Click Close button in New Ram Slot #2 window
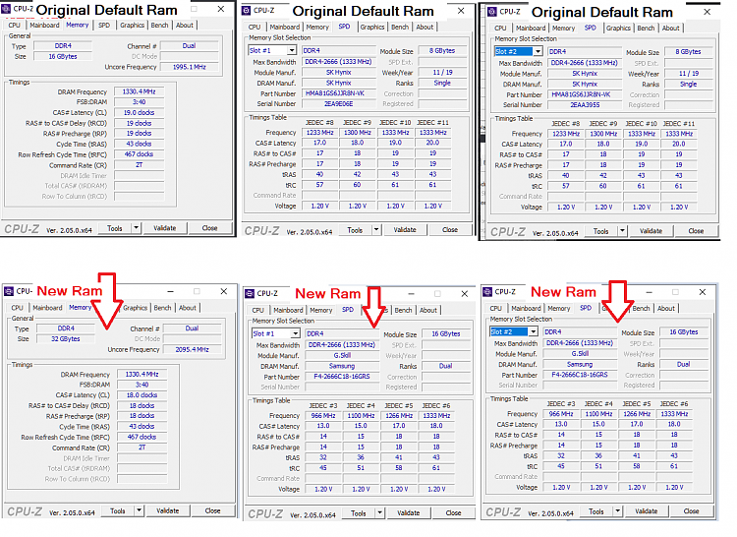This screenshot has height=537, width=737. [691, 511]
